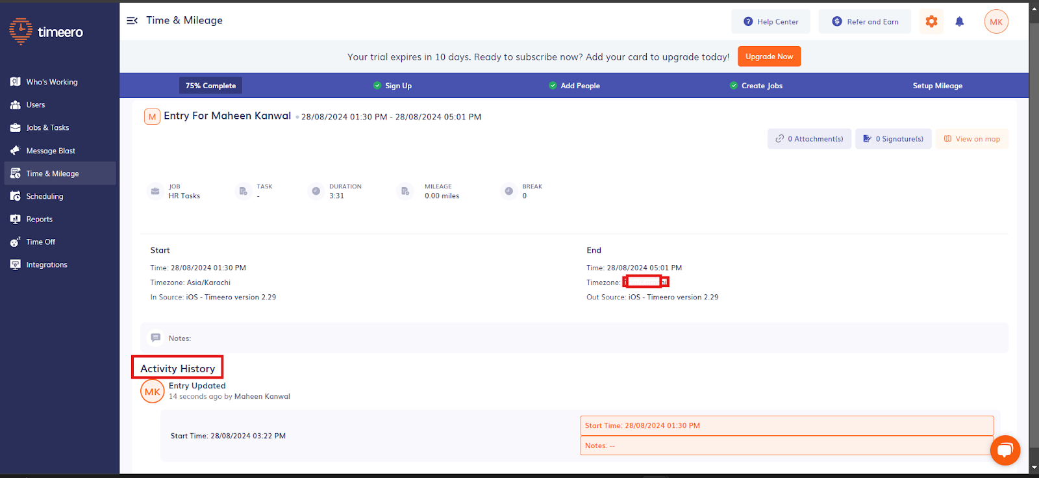Click the Task icon in entry details
Image resolution: width=1039 pixels, height=478 pixels.
click(x=243, y=191)
